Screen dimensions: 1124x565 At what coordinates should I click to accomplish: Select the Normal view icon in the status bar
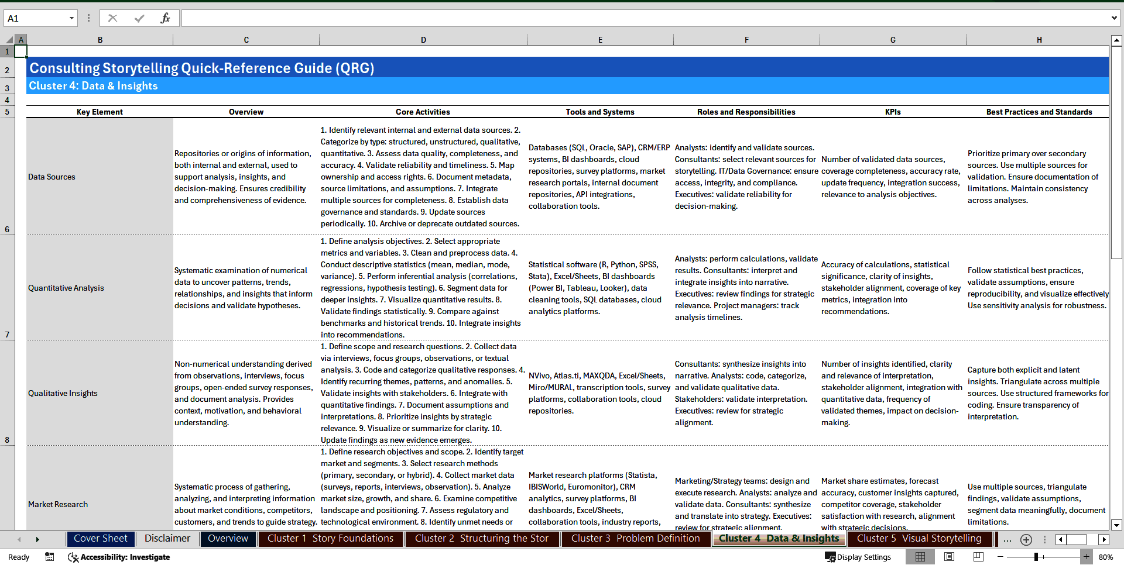(x=920, y=557)
